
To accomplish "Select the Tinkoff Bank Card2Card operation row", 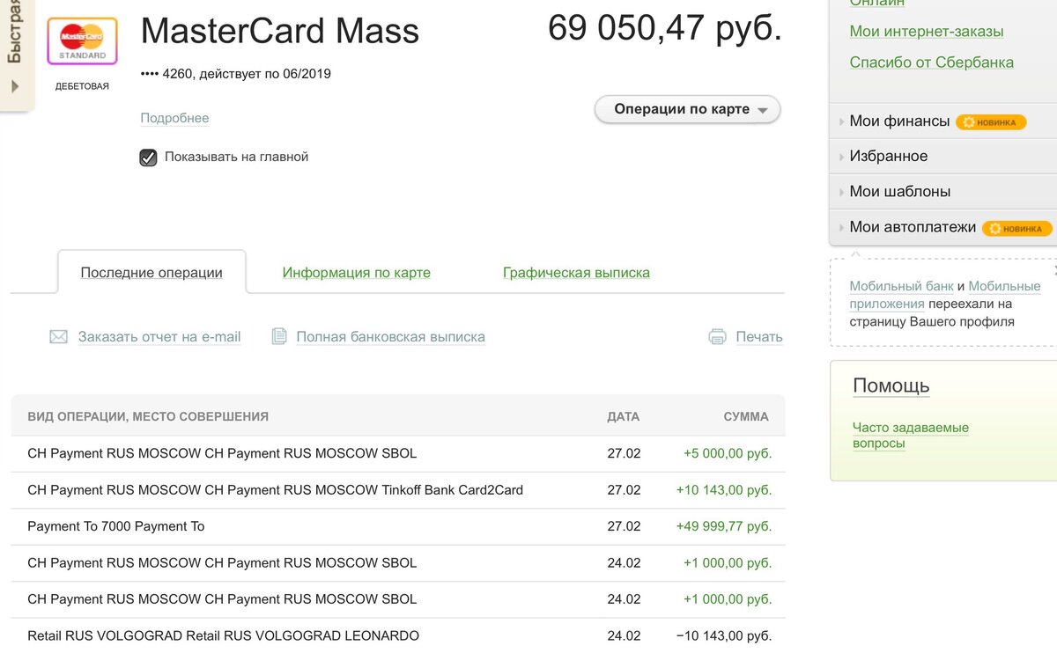I will pyautogui.click(x=397, y=490).
